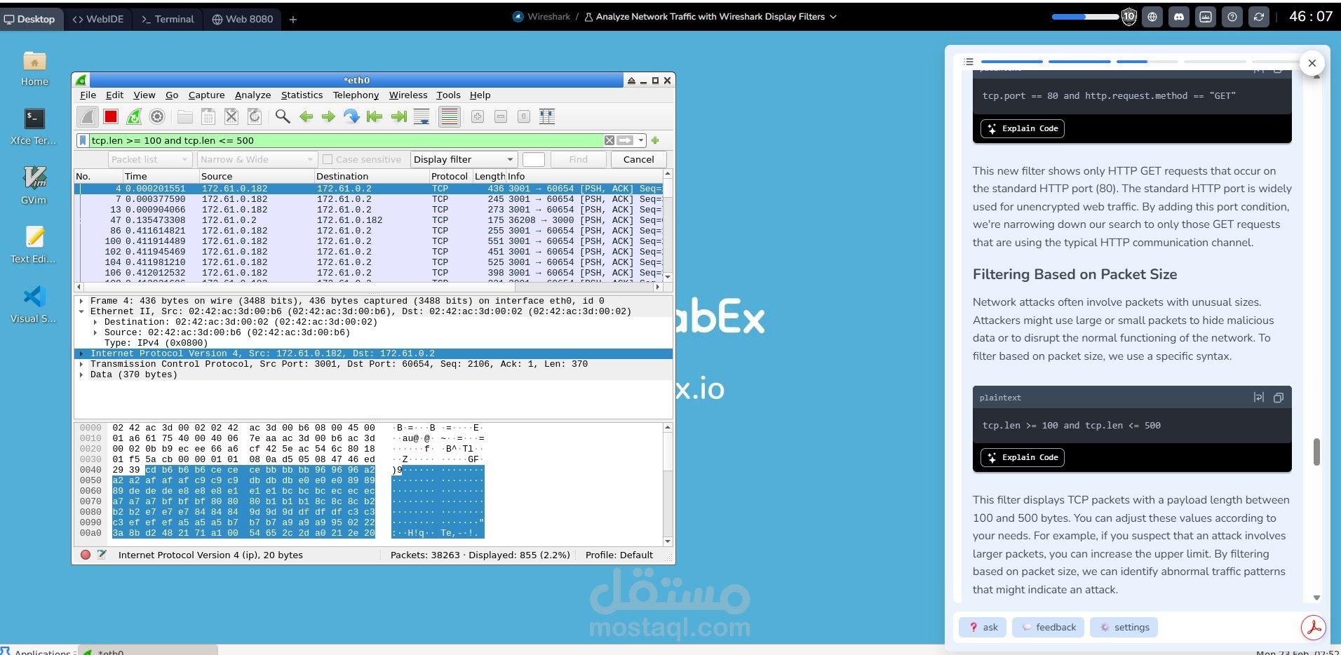Launch GVim from the desktop
1341x655 pixels.
click(34, 186)
